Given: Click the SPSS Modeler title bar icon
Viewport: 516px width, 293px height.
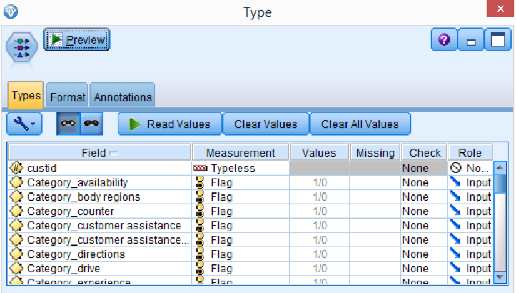Looking at the screenshot, I should click(x=11, y=12).
